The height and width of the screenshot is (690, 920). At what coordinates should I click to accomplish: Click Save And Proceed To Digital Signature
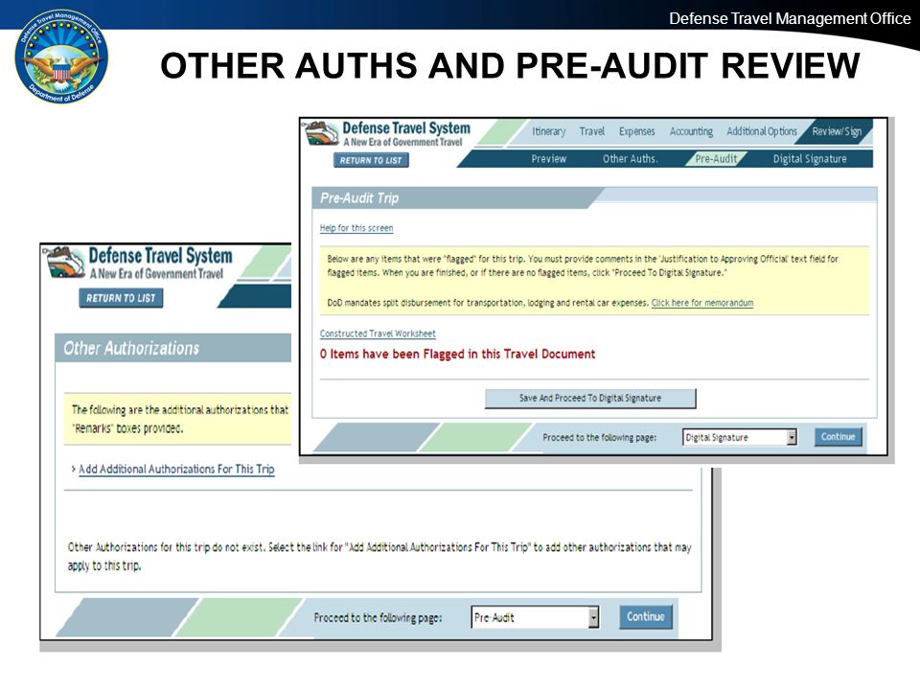[x=590, y=398]
